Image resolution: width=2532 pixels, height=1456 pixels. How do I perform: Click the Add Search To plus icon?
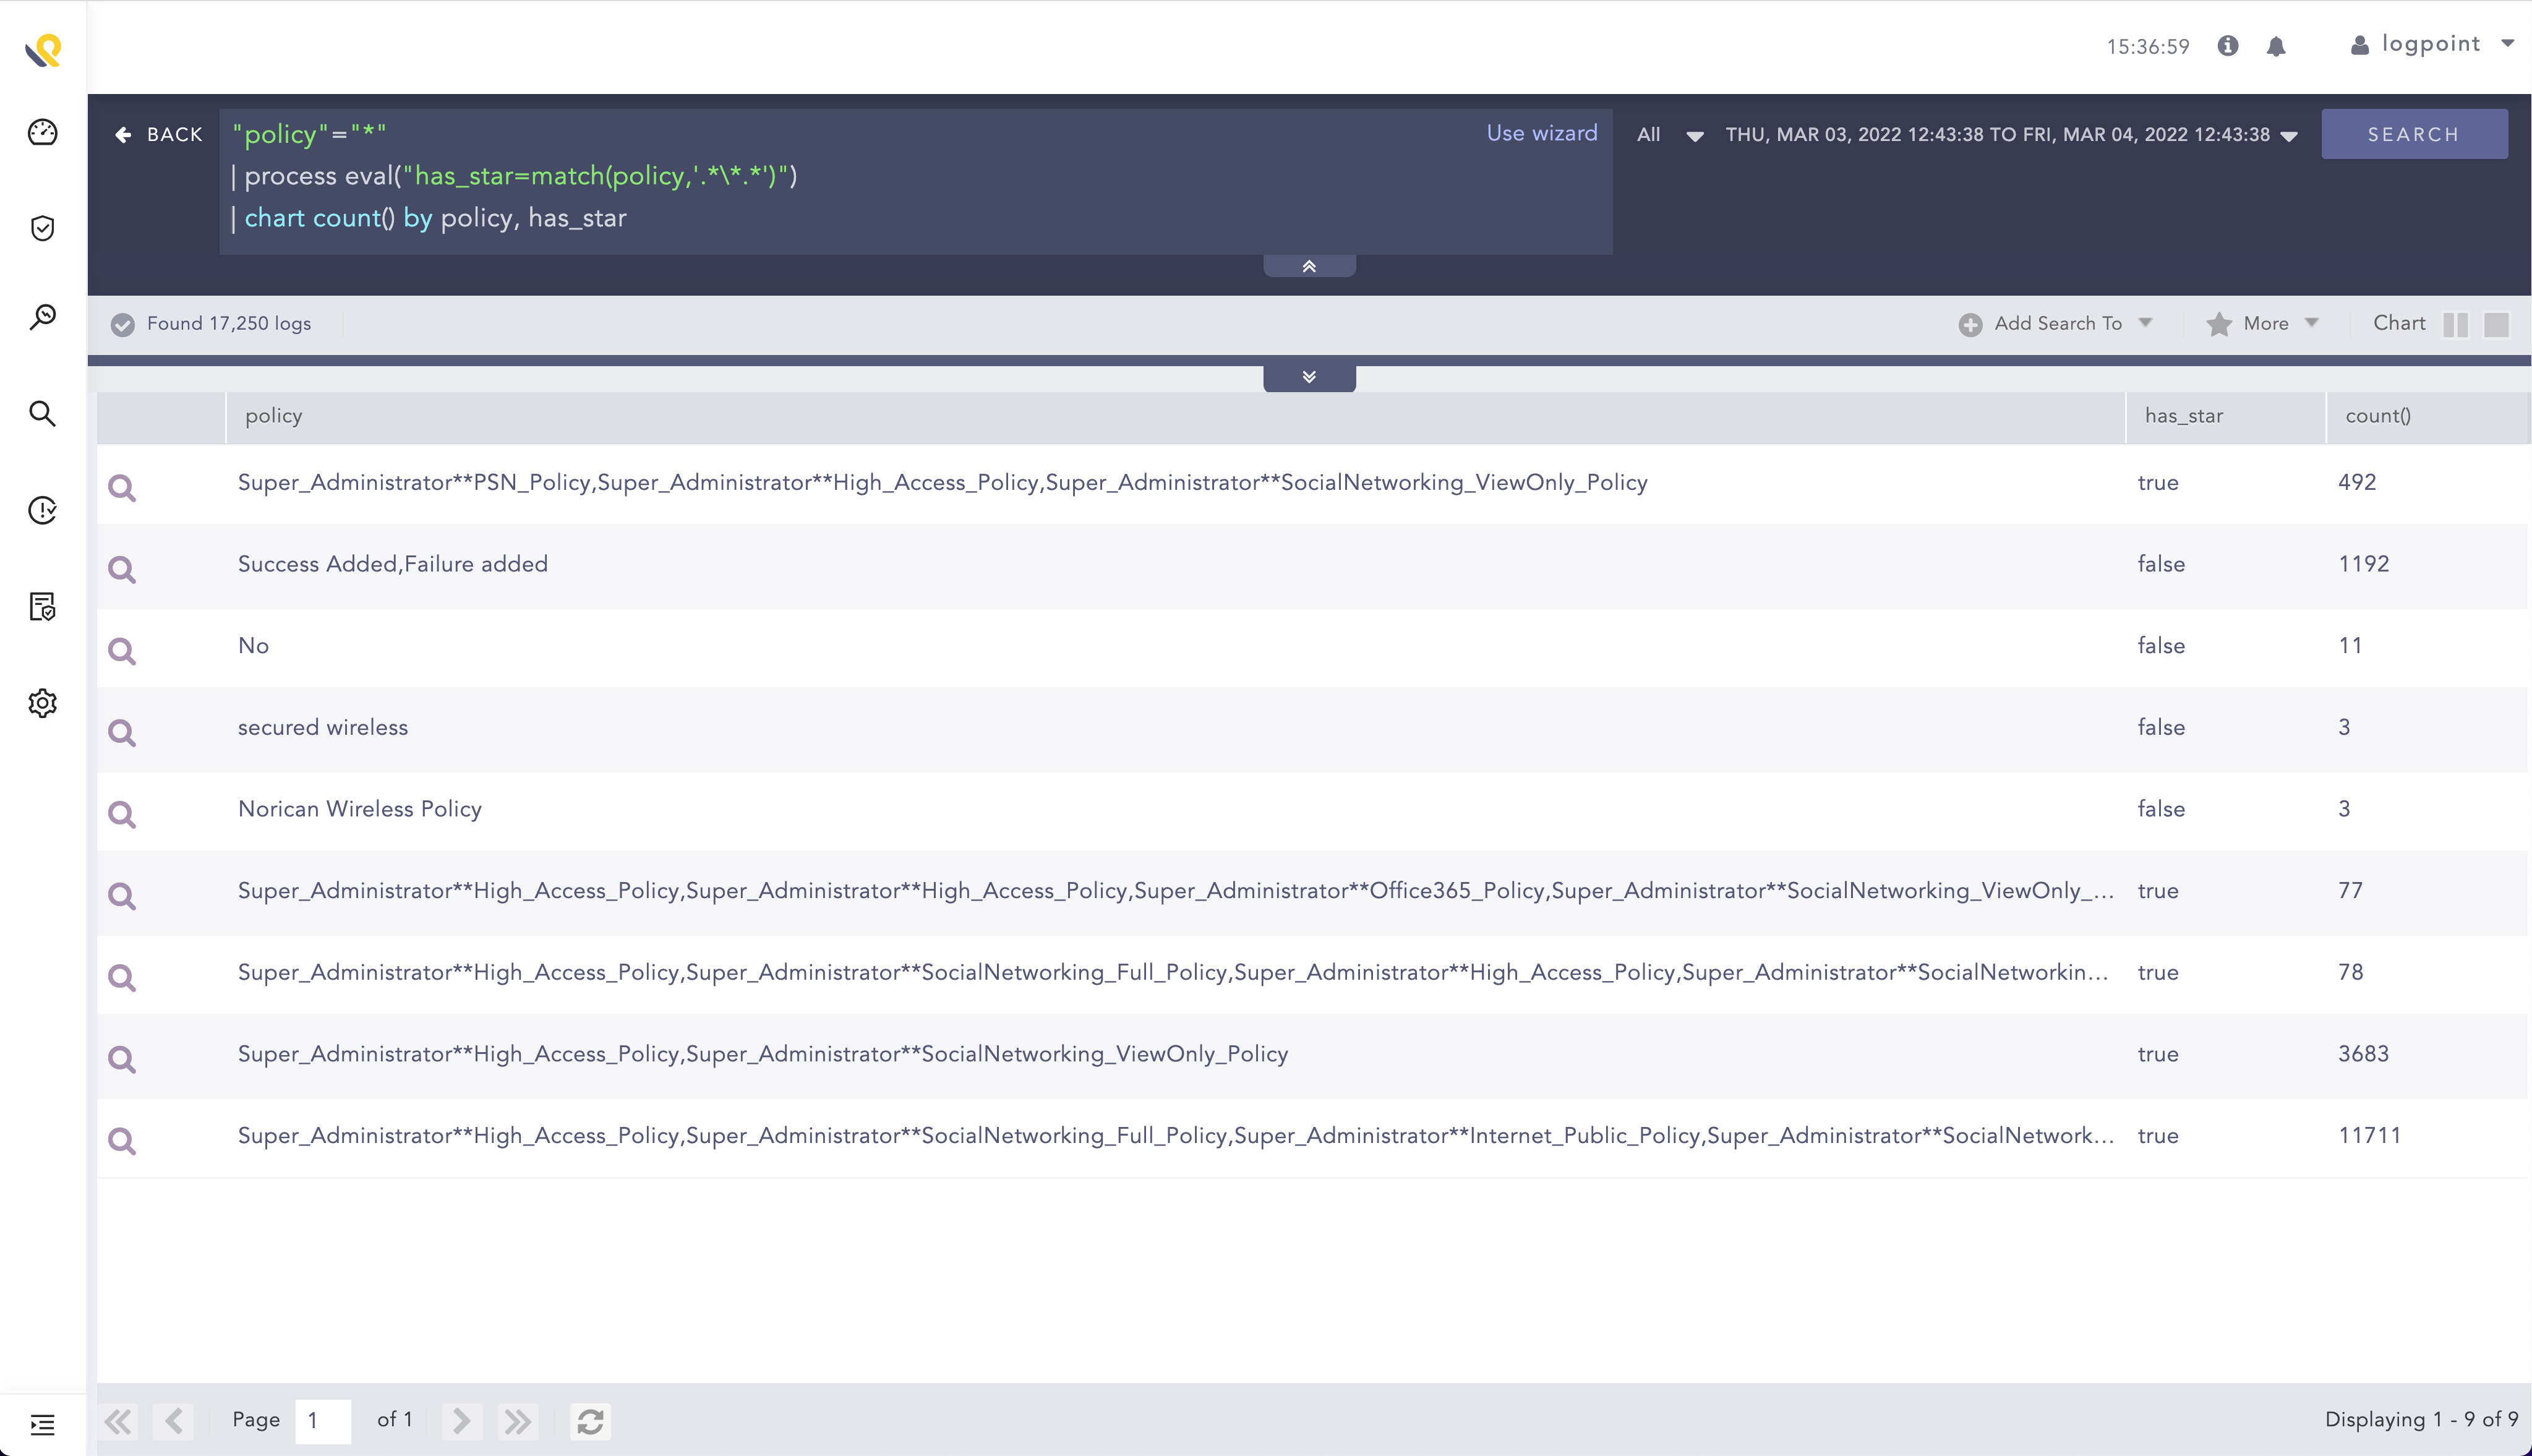pos(1970,323)
